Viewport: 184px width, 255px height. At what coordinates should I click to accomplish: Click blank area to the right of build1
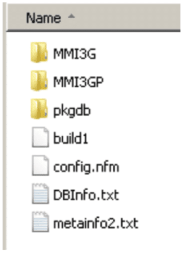(134, 138)
